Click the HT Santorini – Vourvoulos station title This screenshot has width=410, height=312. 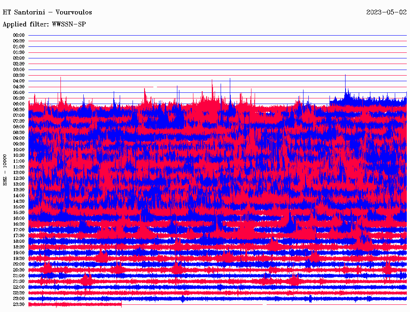tap(47, 12)
